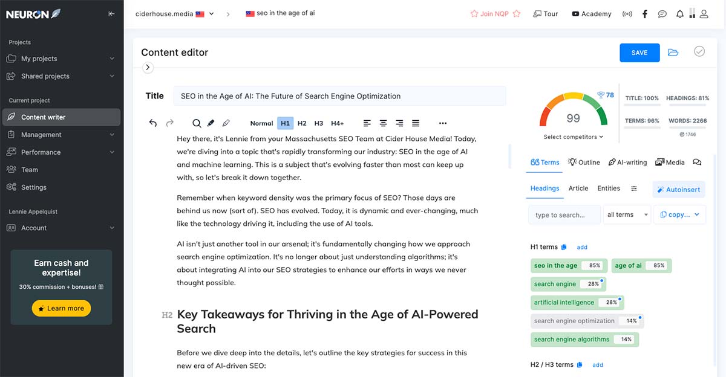Open the all terms dropdown
726x377 pixels.
pos(626,214)
